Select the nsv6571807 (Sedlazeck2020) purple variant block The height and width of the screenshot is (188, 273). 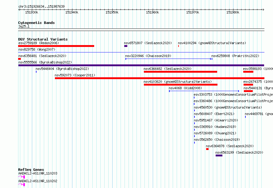(x=126, y=46)
